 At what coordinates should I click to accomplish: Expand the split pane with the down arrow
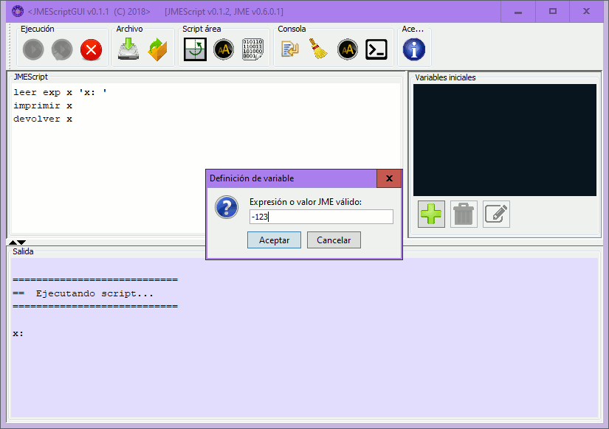21,243
